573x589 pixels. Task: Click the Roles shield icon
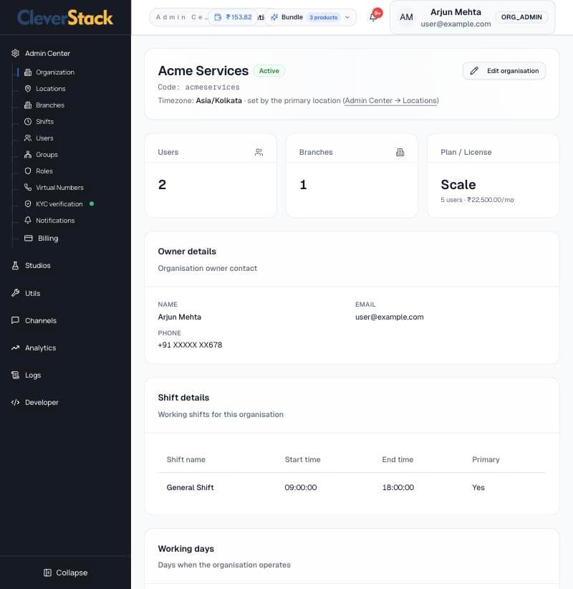(28, 171)
